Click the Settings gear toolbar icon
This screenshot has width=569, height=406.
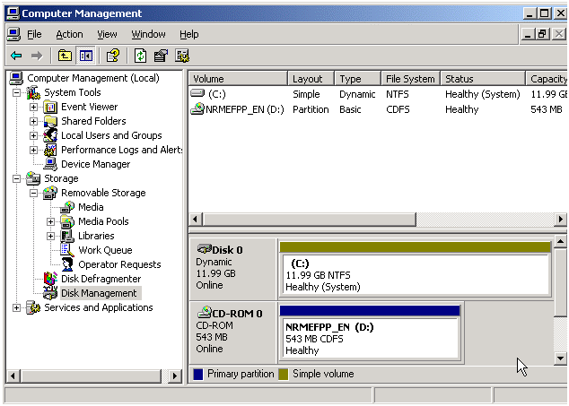pos(182,56)
